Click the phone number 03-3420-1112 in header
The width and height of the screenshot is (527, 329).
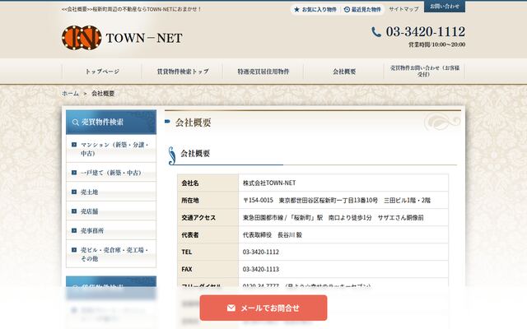click(x=426, y=32)
